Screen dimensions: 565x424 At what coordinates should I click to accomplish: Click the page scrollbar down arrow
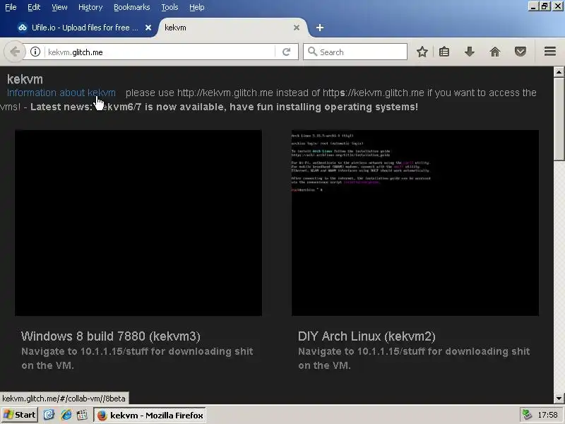click(559, 399)
